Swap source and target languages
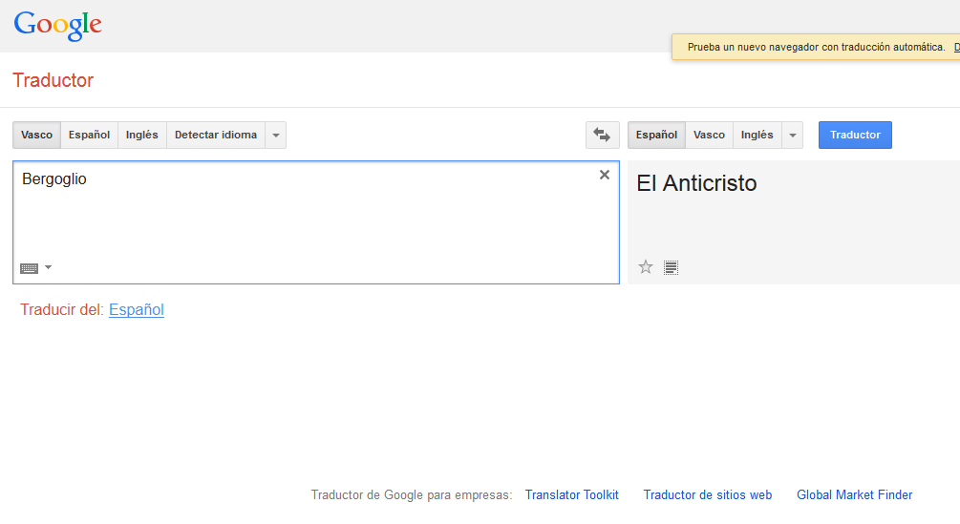 [x=602, y=136]
